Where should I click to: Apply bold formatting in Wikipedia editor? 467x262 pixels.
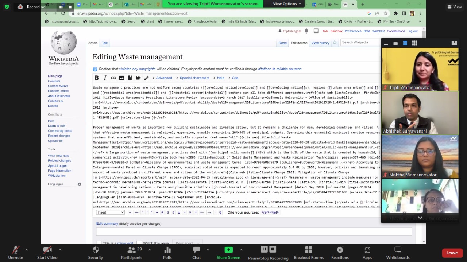(x=97, y=78)
